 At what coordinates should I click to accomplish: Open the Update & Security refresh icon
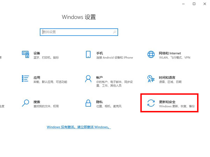tap(151, 103)
